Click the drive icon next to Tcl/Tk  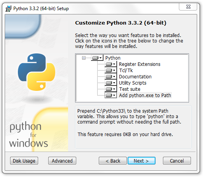pyautogui.click(x=110, y=70)
